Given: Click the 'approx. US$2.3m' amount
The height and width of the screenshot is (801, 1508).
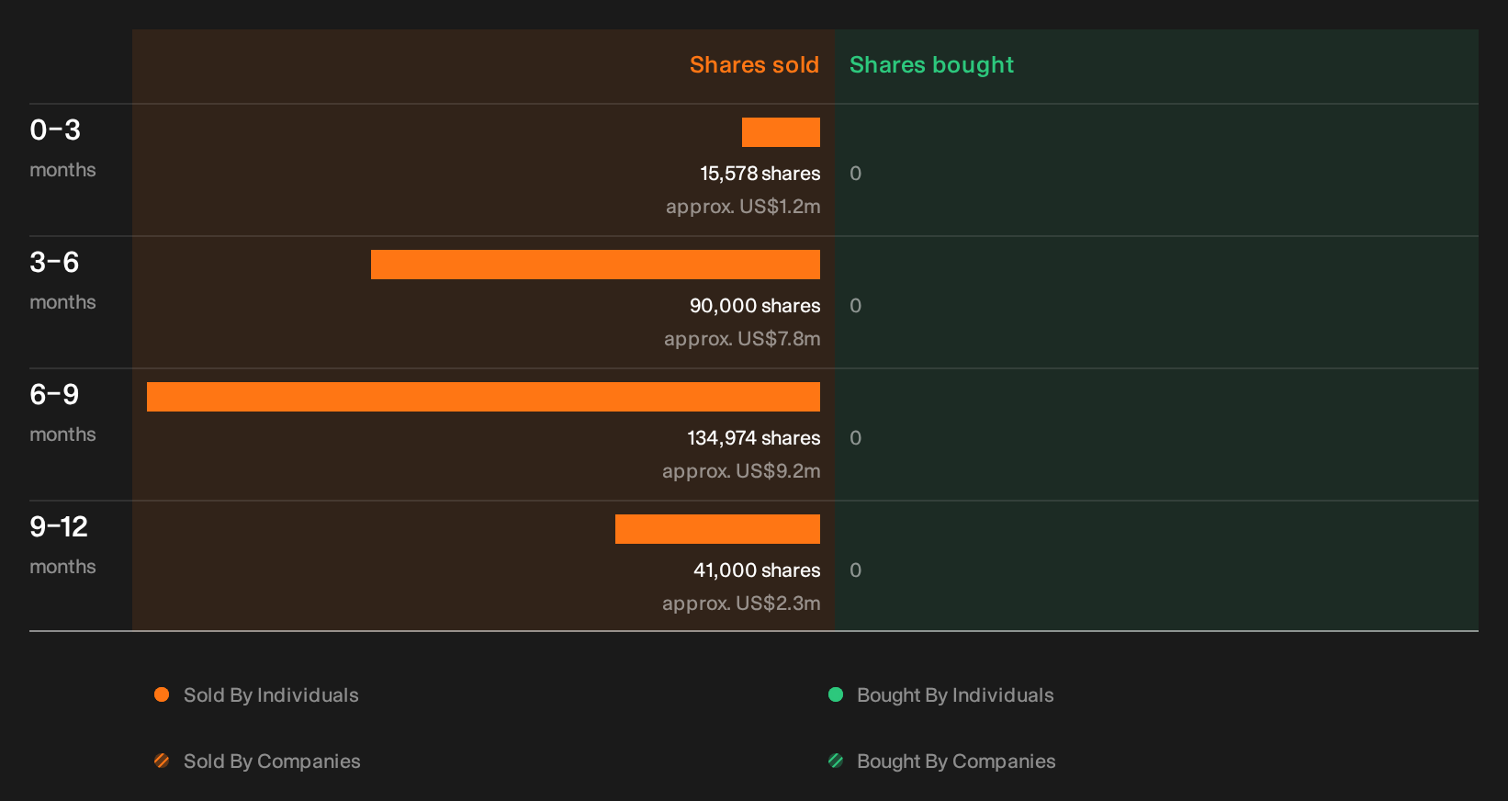Looking at the screenshot, I should pos(741,604).
